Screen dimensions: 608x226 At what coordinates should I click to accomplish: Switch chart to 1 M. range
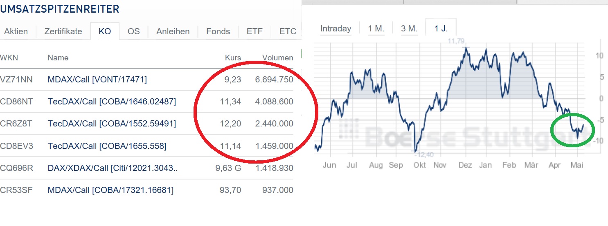[376, 29]
